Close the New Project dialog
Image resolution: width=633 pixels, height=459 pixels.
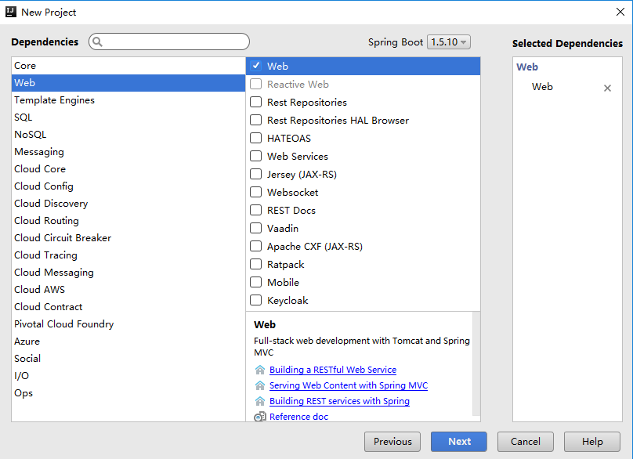click(618, 12)
